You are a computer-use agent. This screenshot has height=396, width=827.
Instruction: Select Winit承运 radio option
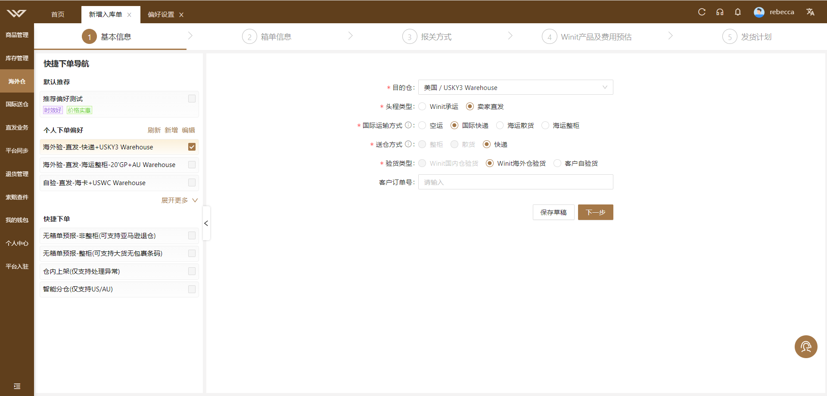(422, 106)
